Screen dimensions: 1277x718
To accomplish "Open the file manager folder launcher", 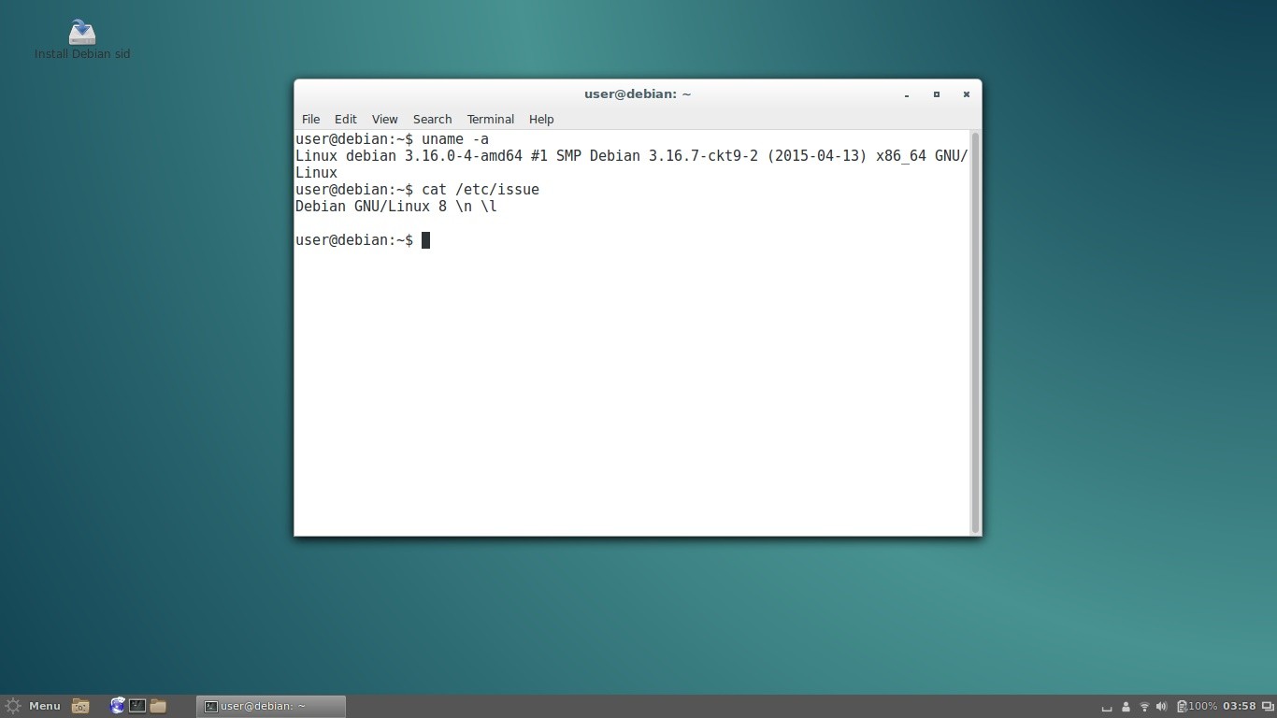I will tap(158, 706).
